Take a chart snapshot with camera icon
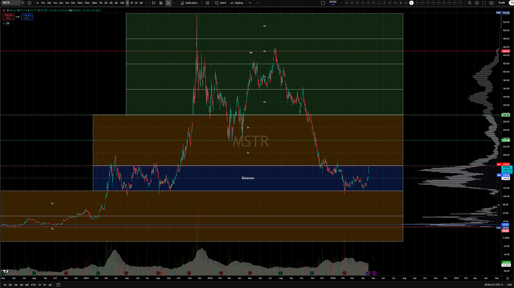Image resolution: width=514 pixels, height=288 pixels. [x=491, y=2]
